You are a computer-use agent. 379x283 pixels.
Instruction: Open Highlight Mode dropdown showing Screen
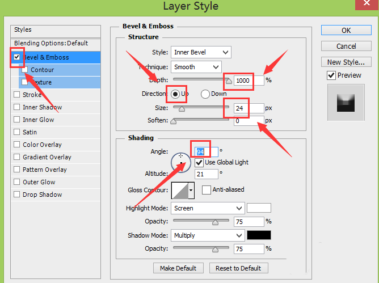208,208
